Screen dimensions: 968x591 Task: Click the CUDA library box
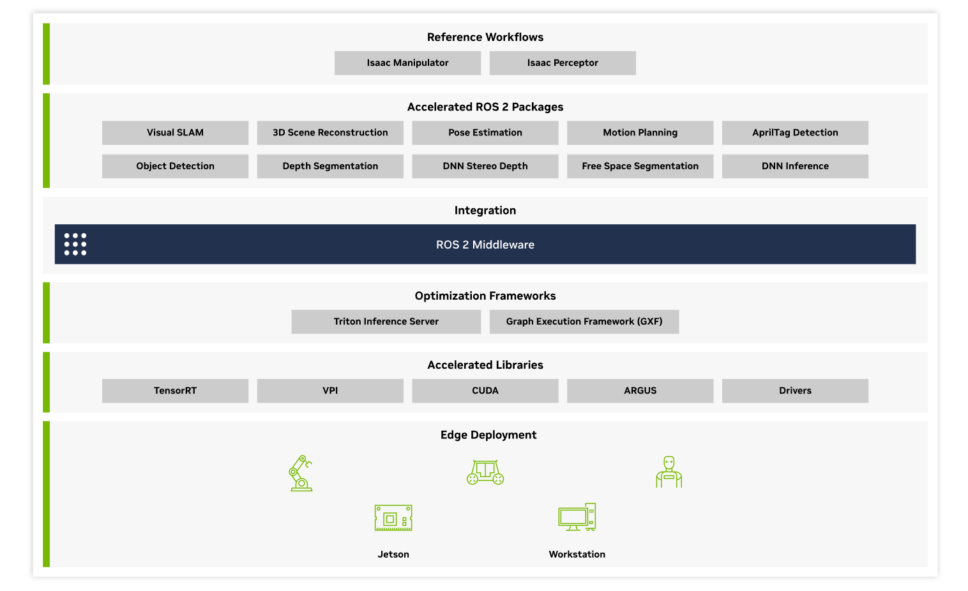(x=485, y=390)
